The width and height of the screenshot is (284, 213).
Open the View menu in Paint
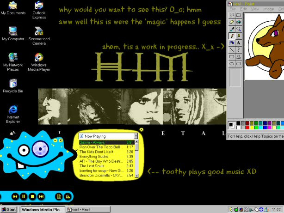click(255, 9)
